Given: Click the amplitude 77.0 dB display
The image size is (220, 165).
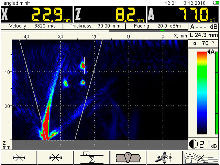Looking at the screenshot, I should 183,15.
